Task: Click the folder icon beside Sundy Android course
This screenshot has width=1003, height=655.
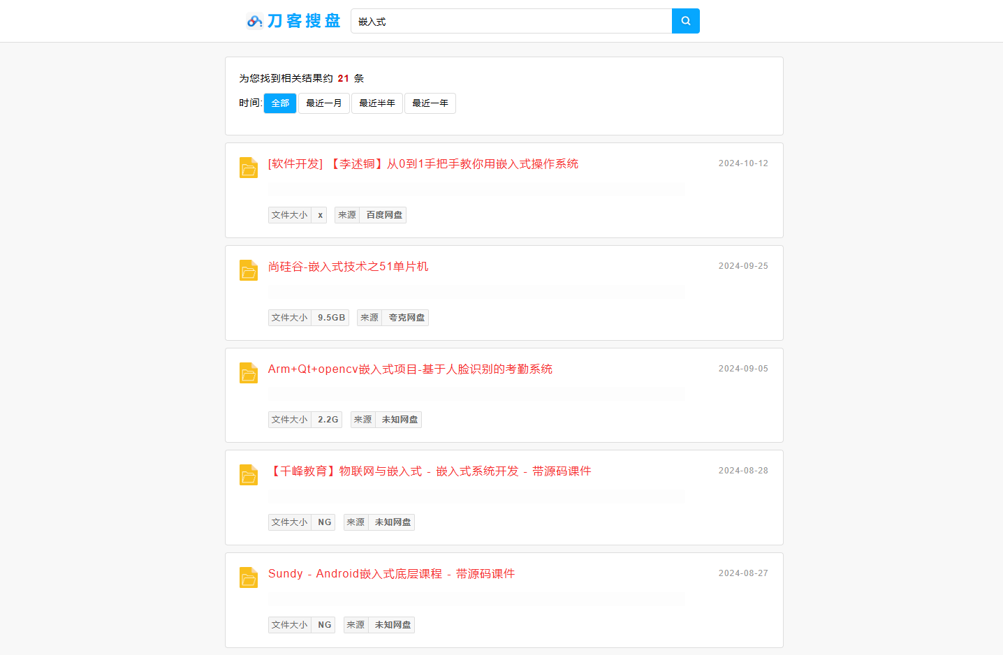Action: coord(249,578)
